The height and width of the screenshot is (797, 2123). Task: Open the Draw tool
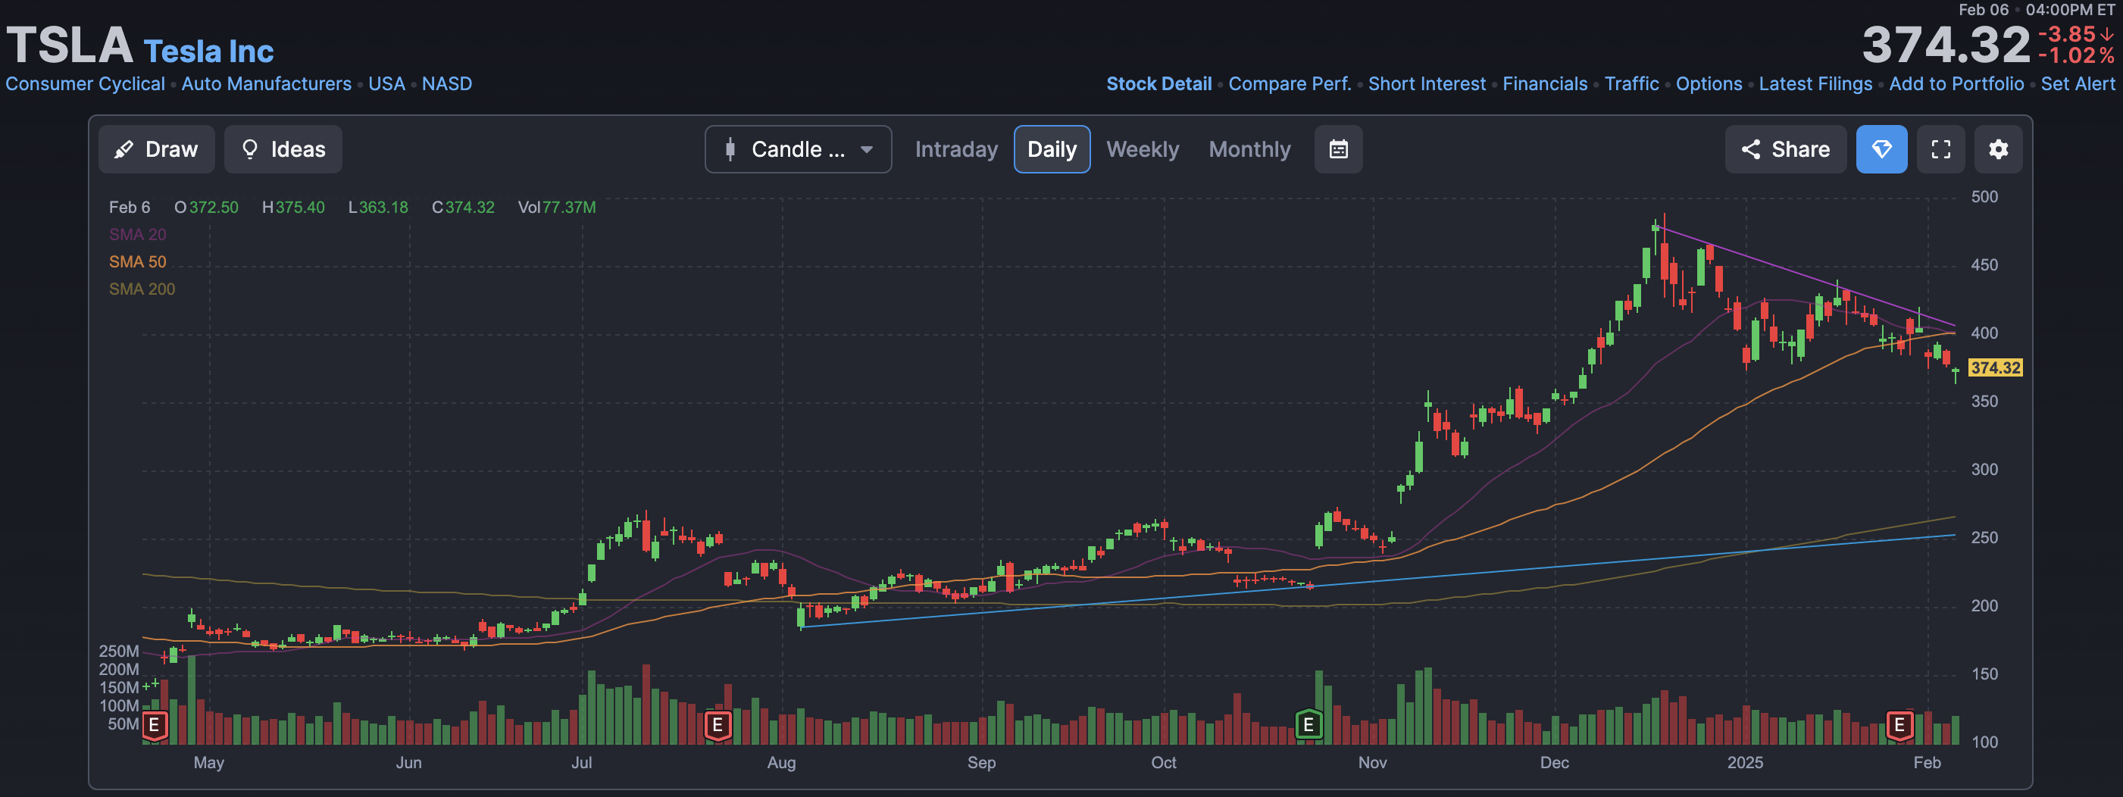pyautogui.click(x=157, y=149)
